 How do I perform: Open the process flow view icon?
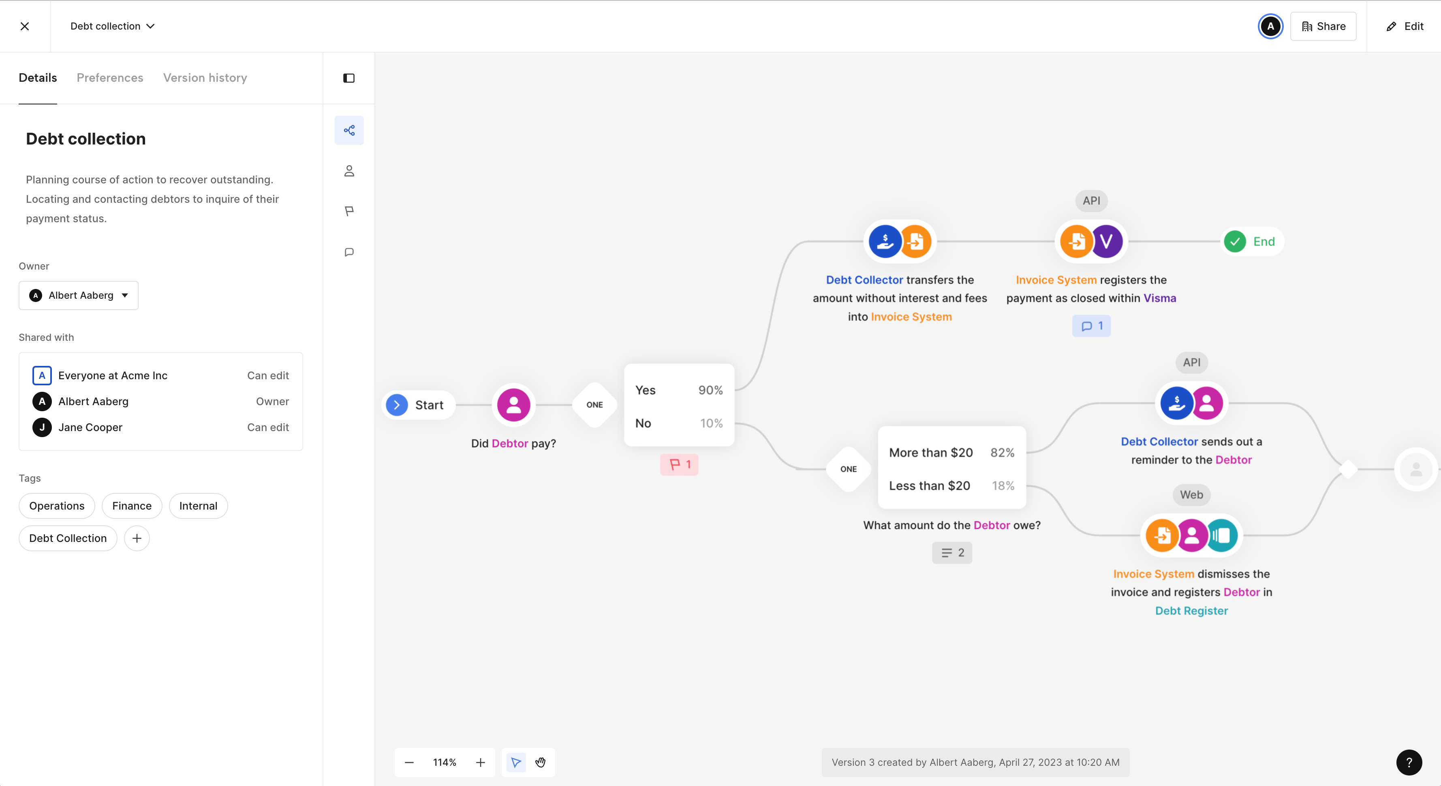[x=349, y=130]
